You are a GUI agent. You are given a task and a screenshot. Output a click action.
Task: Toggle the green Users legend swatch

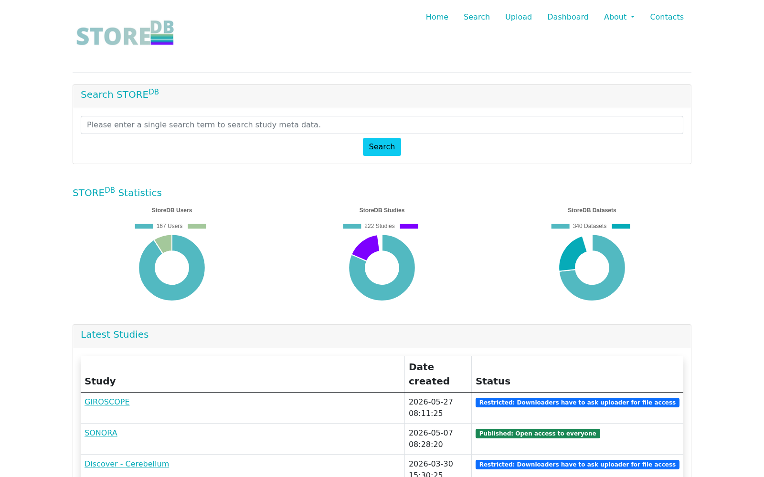coord(197,226)
